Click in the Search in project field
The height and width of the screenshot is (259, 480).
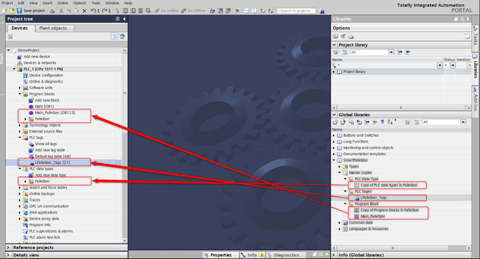click(296, 11)
